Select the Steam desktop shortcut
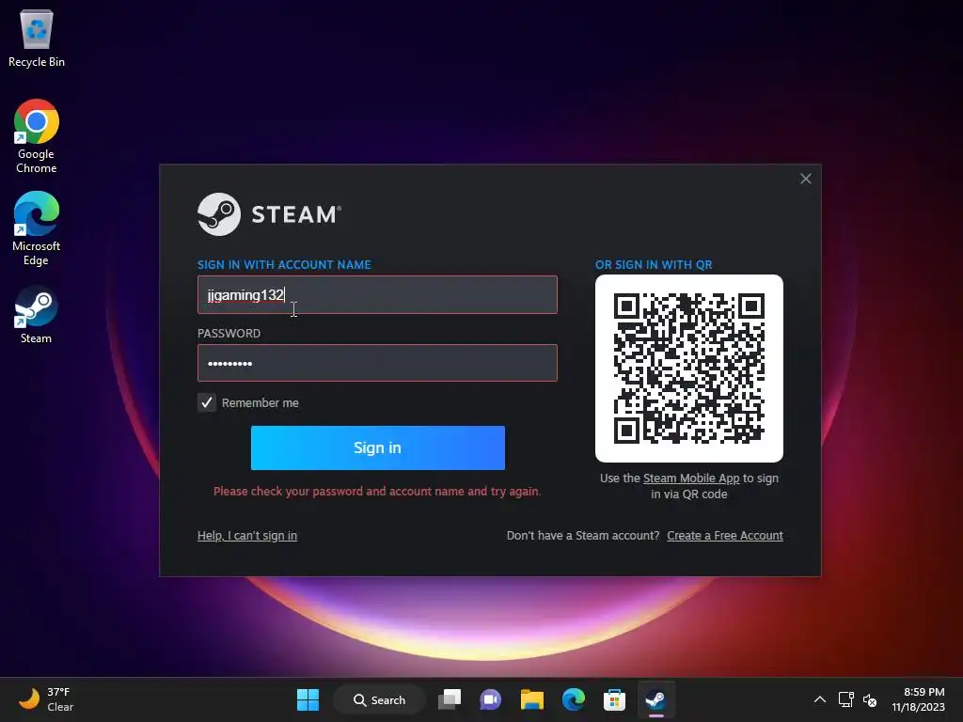The image size is (963, 722). tap(37, 314)
